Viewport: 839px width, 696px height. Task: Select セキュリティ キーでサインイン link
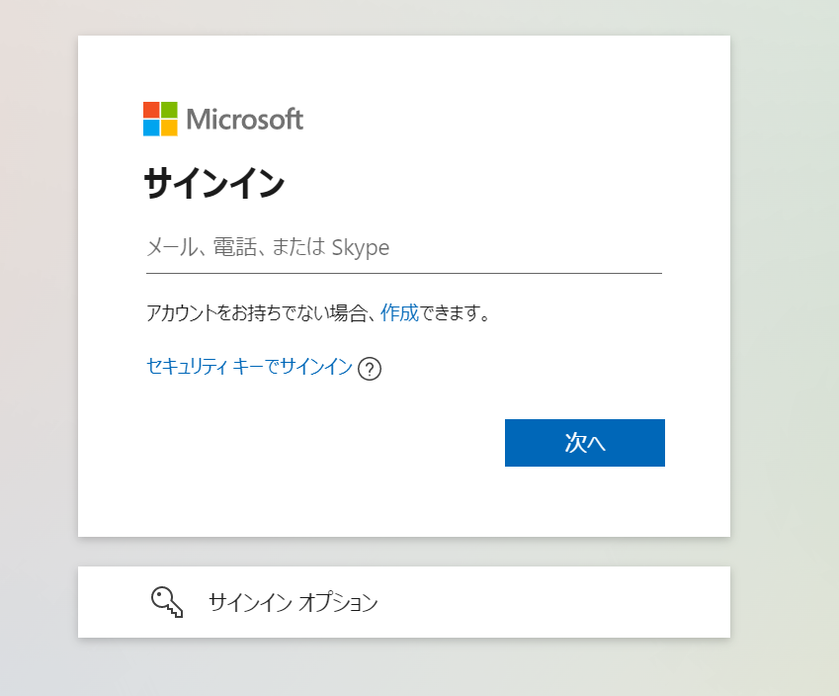pos(249,367)
